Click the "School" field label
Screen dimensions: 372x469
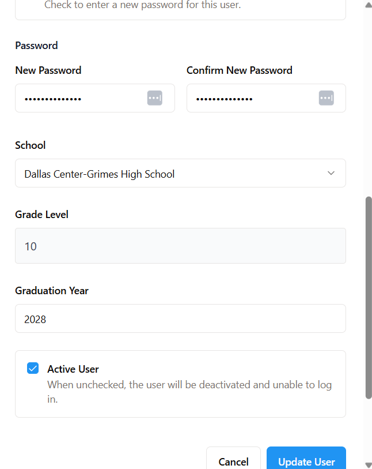pos(31,145)
